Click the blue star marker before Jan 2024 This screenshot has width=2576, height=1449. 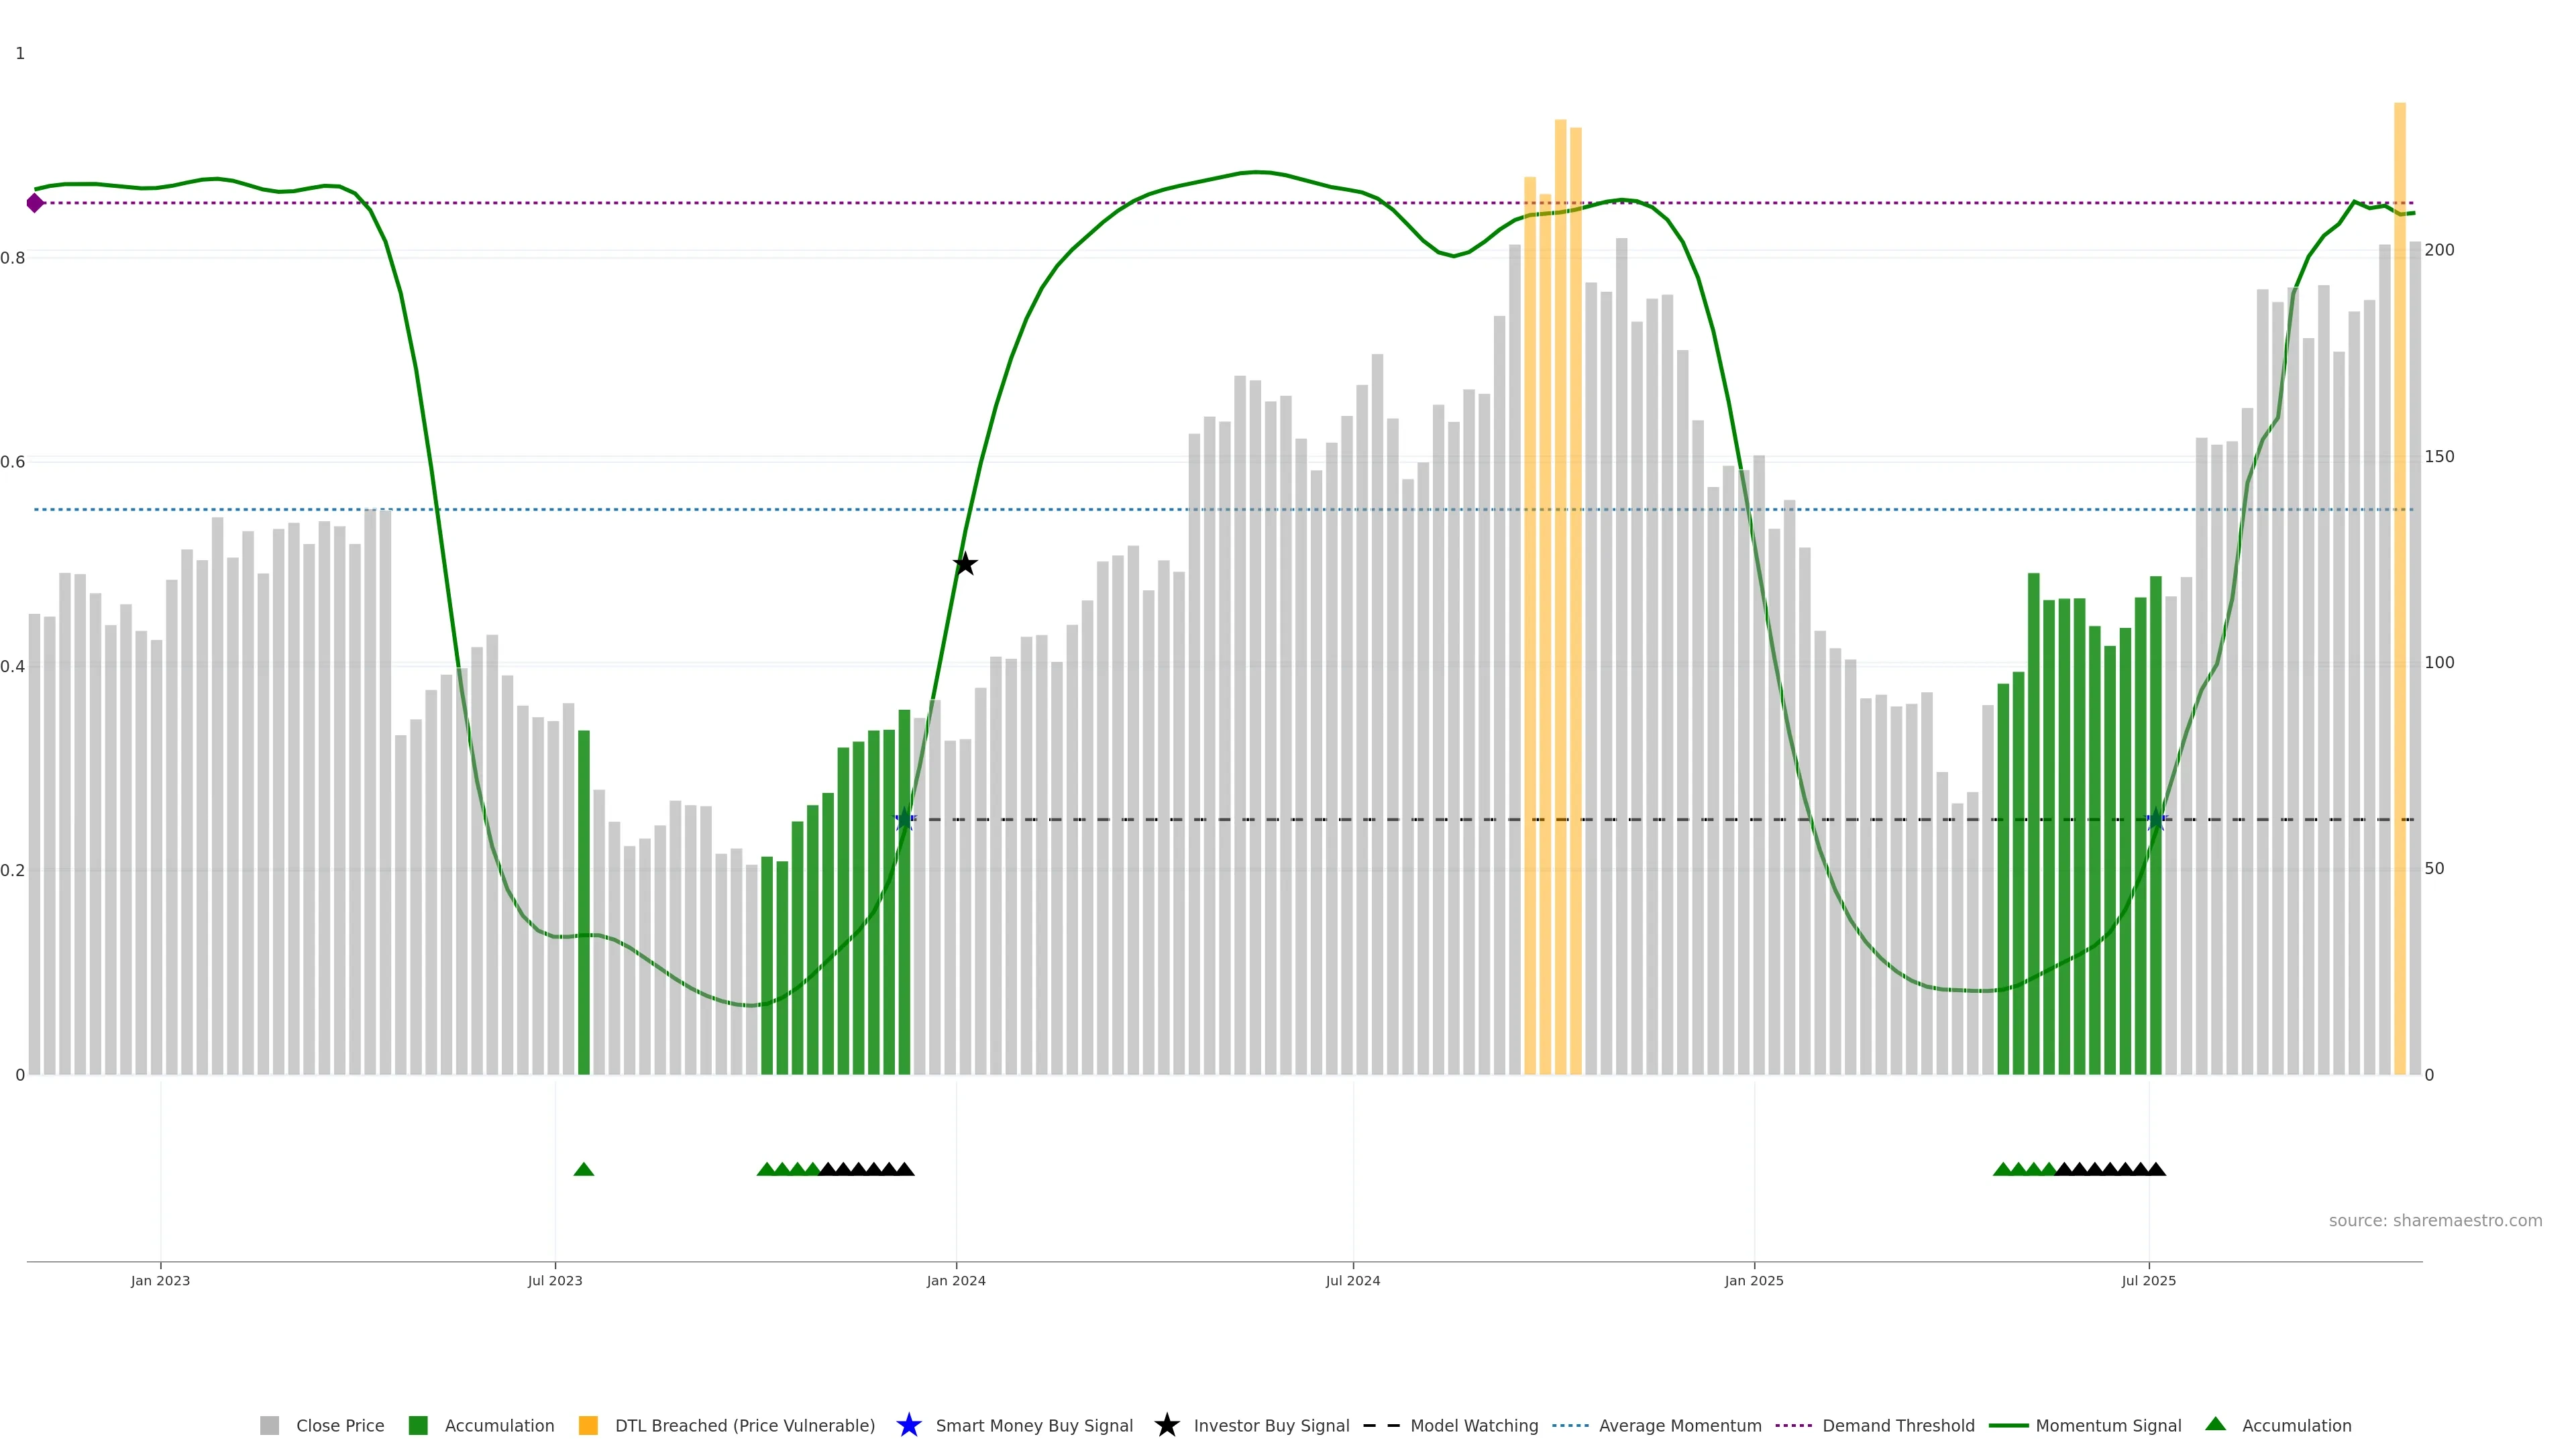tap(904, 820)
